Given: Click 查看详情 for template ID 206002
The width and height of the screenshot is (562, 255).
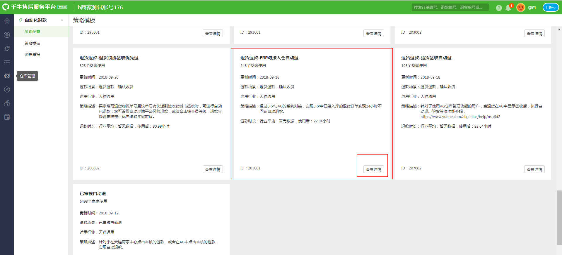Looking at the screenshot, I should [213, 169].
